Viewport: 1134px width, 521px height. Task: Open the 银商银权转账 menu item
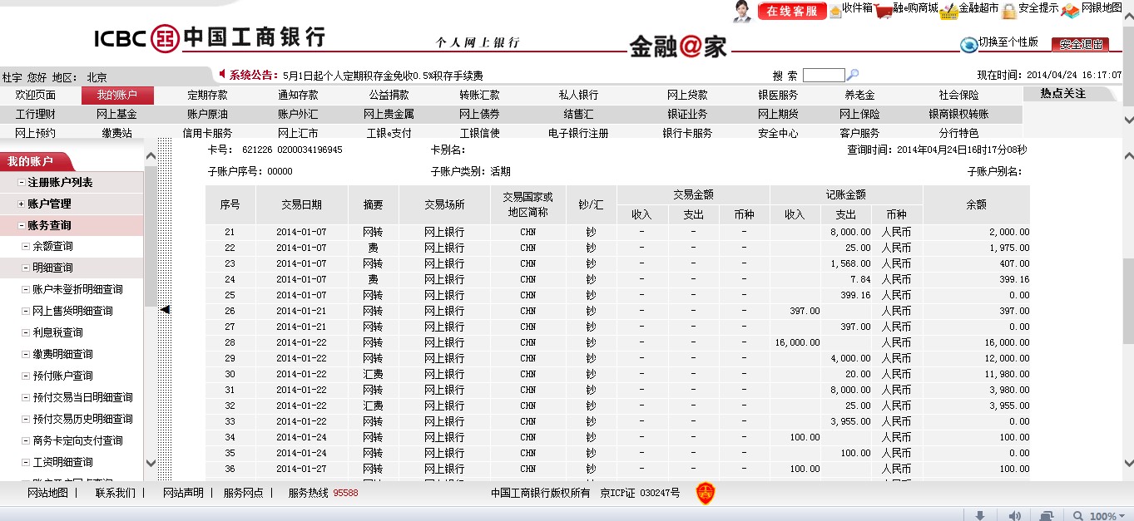pyautogui.click(x=958, y=115)
